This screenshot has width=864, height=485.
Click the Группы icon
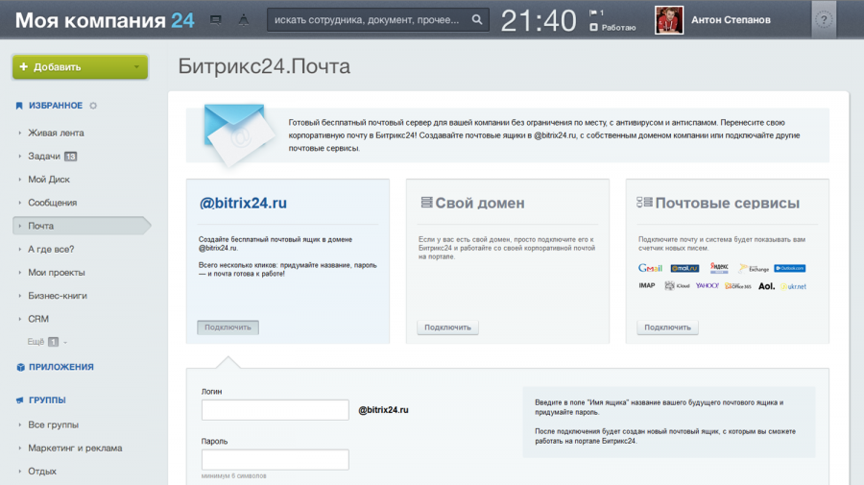coord(20,400)
